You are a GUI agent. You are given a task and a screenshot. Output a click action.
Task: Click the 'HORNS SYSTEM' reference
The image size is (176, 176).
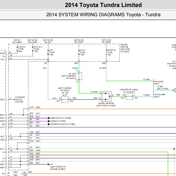[x=58, y=121]
